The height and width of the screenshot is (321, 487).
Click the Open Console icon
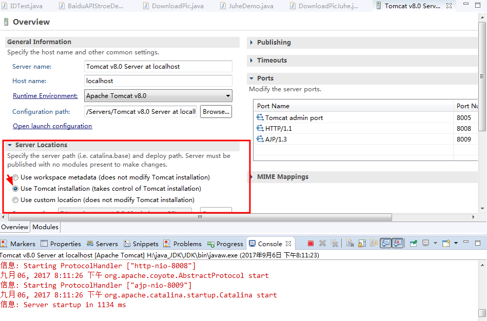point(446,244)
